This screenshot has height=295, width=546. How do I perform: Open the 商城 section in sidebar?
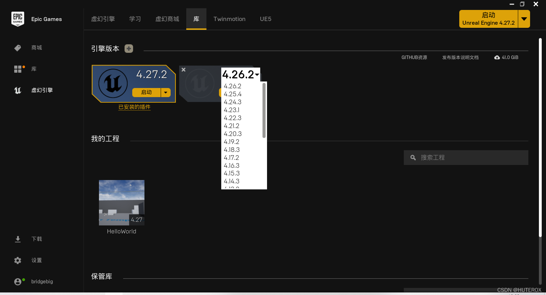[36, 47]
